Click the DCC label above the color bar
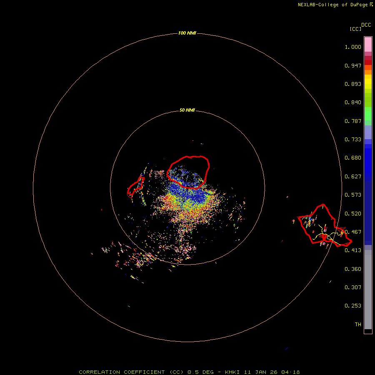Image resolution: width=375 pixels, height=375 pixels. pos(366,25)
